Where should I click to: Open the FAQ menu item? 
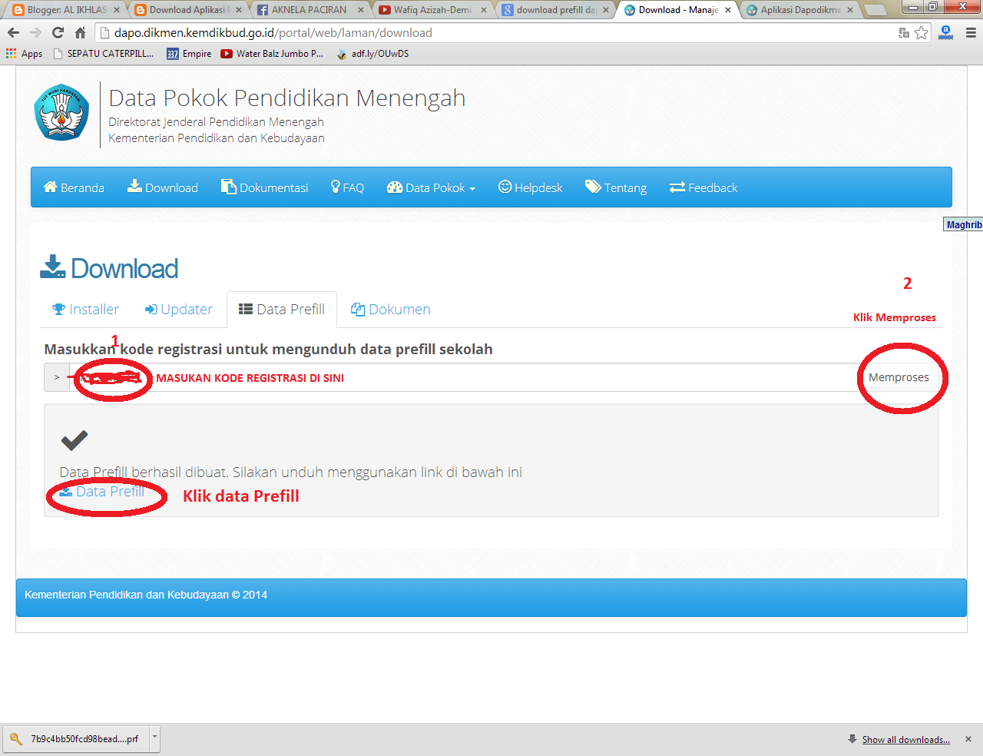pos(347,187)
